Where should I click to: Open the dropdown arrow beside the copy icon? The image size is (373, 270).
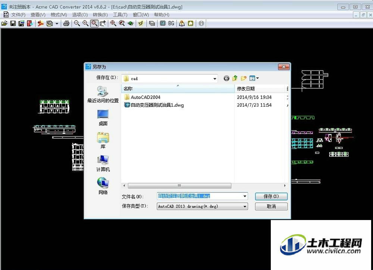57,23
